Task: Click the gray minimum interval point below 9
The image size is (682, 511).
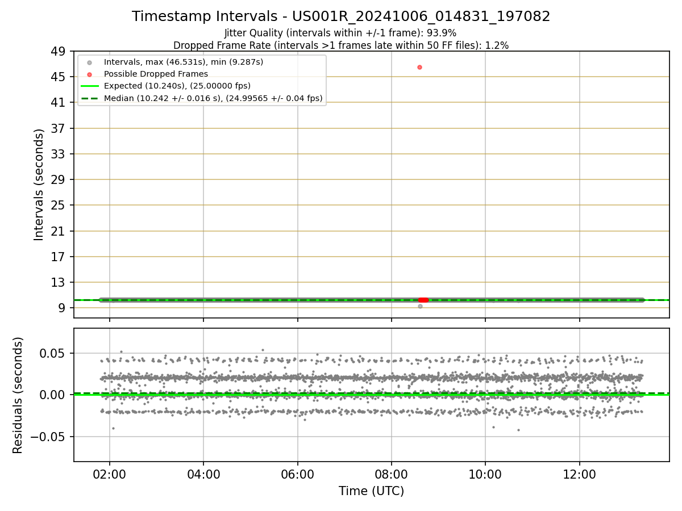Action: (420, 306)
